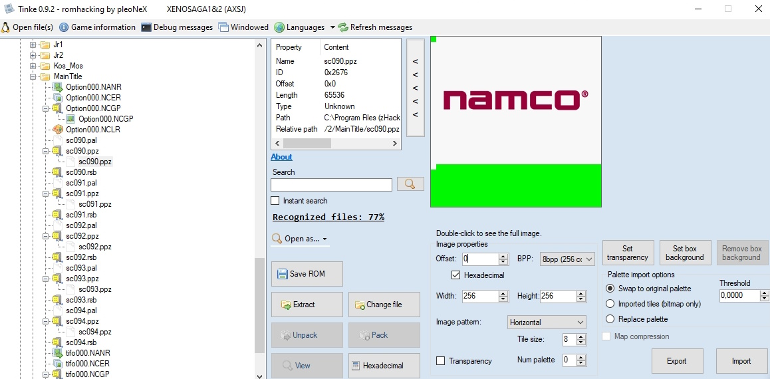Switch to Windowed mode

pos(243,27)
